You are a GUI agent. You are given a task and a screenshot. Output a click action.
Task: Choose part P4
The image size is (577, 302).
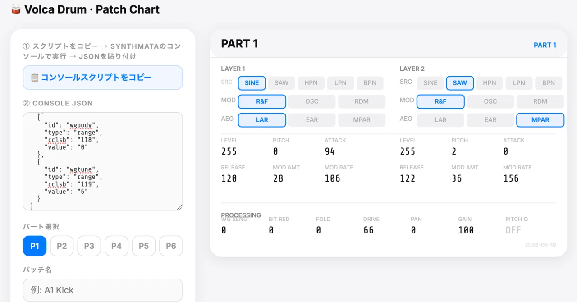tap(116, 246)
